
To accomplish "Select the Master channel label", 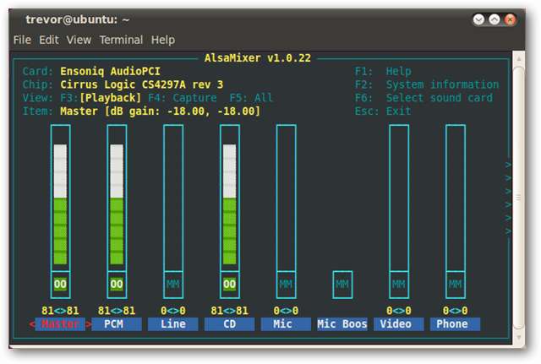I will [60, 324].
